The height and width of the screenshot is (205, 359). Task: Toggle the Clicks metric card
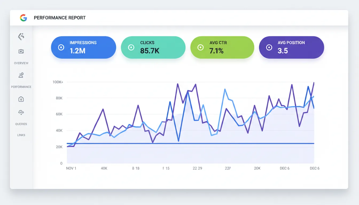pos(153,47)
